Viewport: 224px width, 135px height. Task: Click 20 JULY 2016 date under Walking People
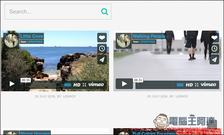pos(157,96)
